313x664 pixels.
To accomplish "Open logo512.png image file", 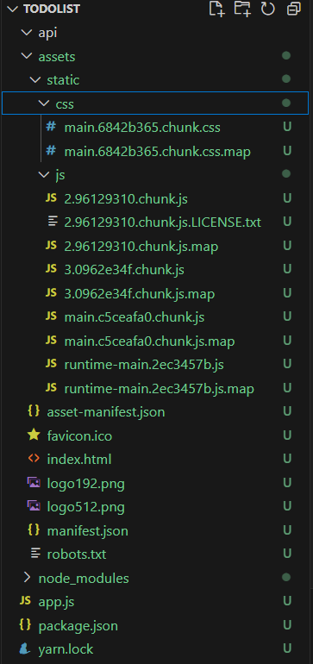I will (86, 506).
